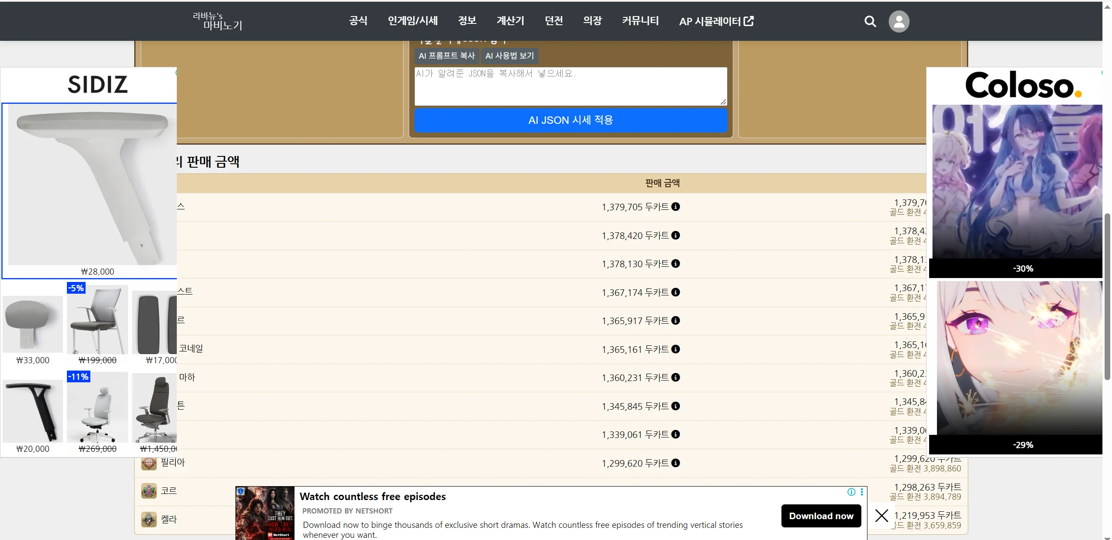Viewport: 1112px width, 540px height.
Task: Click the 판매 금액 column header
Action: coord(662,183)
